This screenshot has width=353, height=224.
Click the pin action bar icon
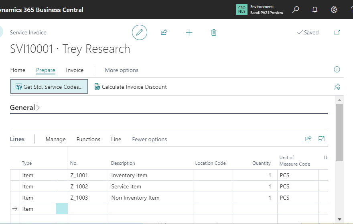click(x=337, y=87)
